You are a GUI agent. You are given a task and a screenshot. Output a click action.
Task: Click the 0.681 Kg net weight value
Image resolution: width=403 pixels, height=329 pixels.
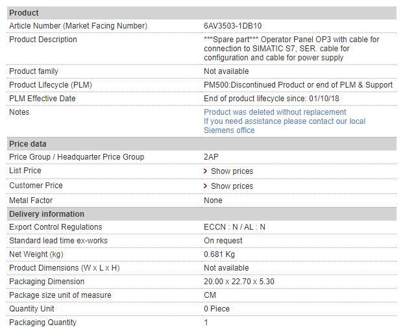click(219, 254)
